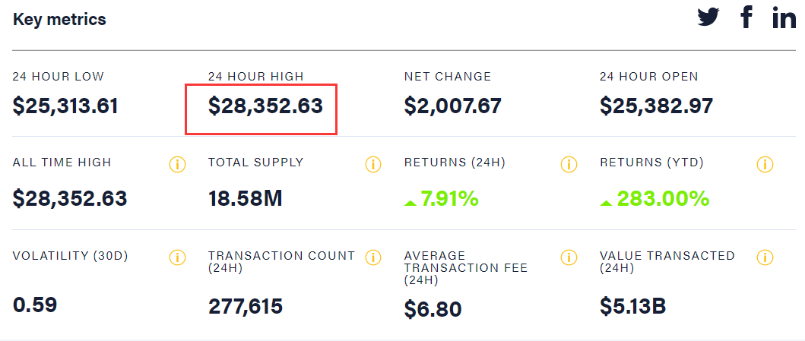Click the VOLATILITY (30D) label
The height and width of the screenshot is (341, 805).
point(71,256)
